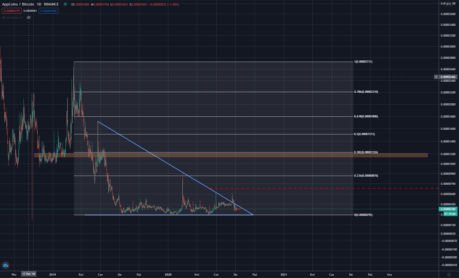
Task: Open the TradingView logo at chart bottom-left
Action: [5, 265]
